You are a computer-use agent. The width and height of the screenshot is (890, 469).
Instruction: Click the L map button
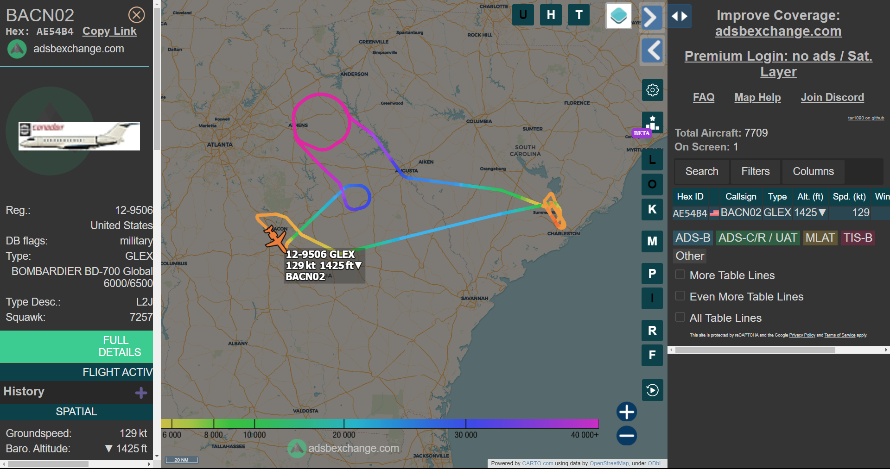652,160
